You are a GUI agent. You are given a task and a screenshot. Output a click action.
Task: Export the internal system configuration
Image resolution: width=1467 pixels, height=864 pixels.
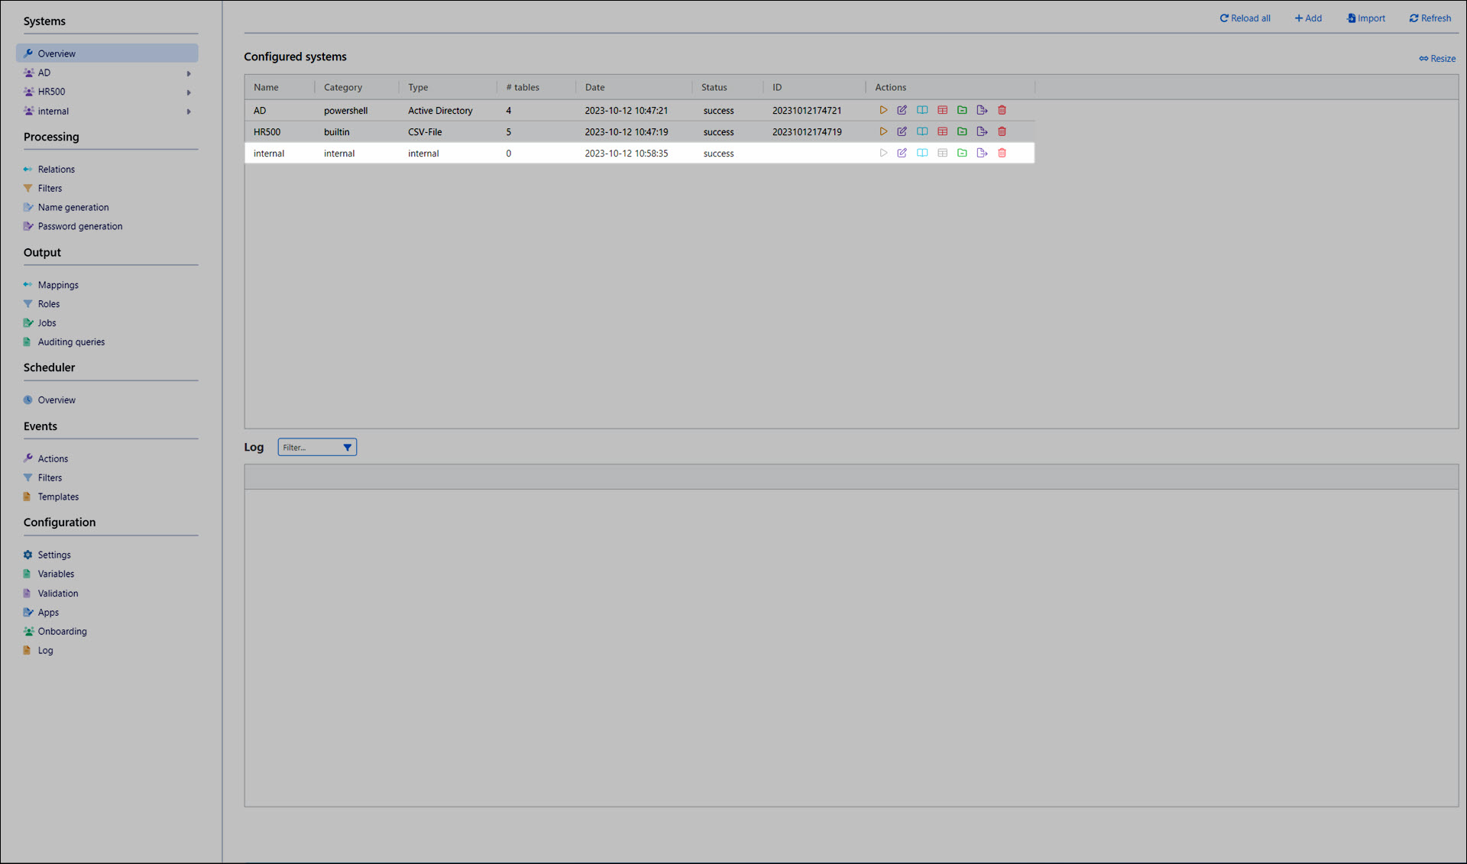pyautogui.click(x=982, y=154)
